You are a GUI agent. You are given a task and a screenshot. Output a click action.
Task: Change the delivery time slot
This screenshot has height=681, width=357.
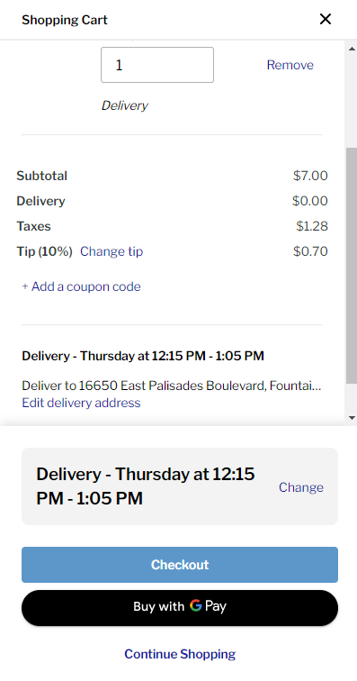click(x=301, y=487)
